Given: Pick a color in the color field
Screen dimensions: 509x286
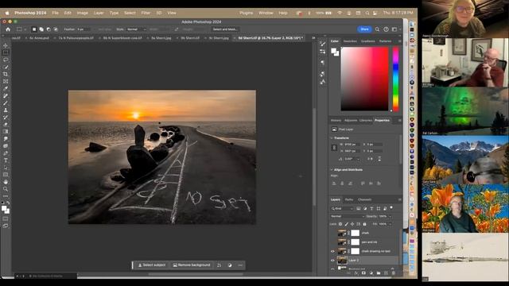Looking at the screenshot, I should coord(364,79).
